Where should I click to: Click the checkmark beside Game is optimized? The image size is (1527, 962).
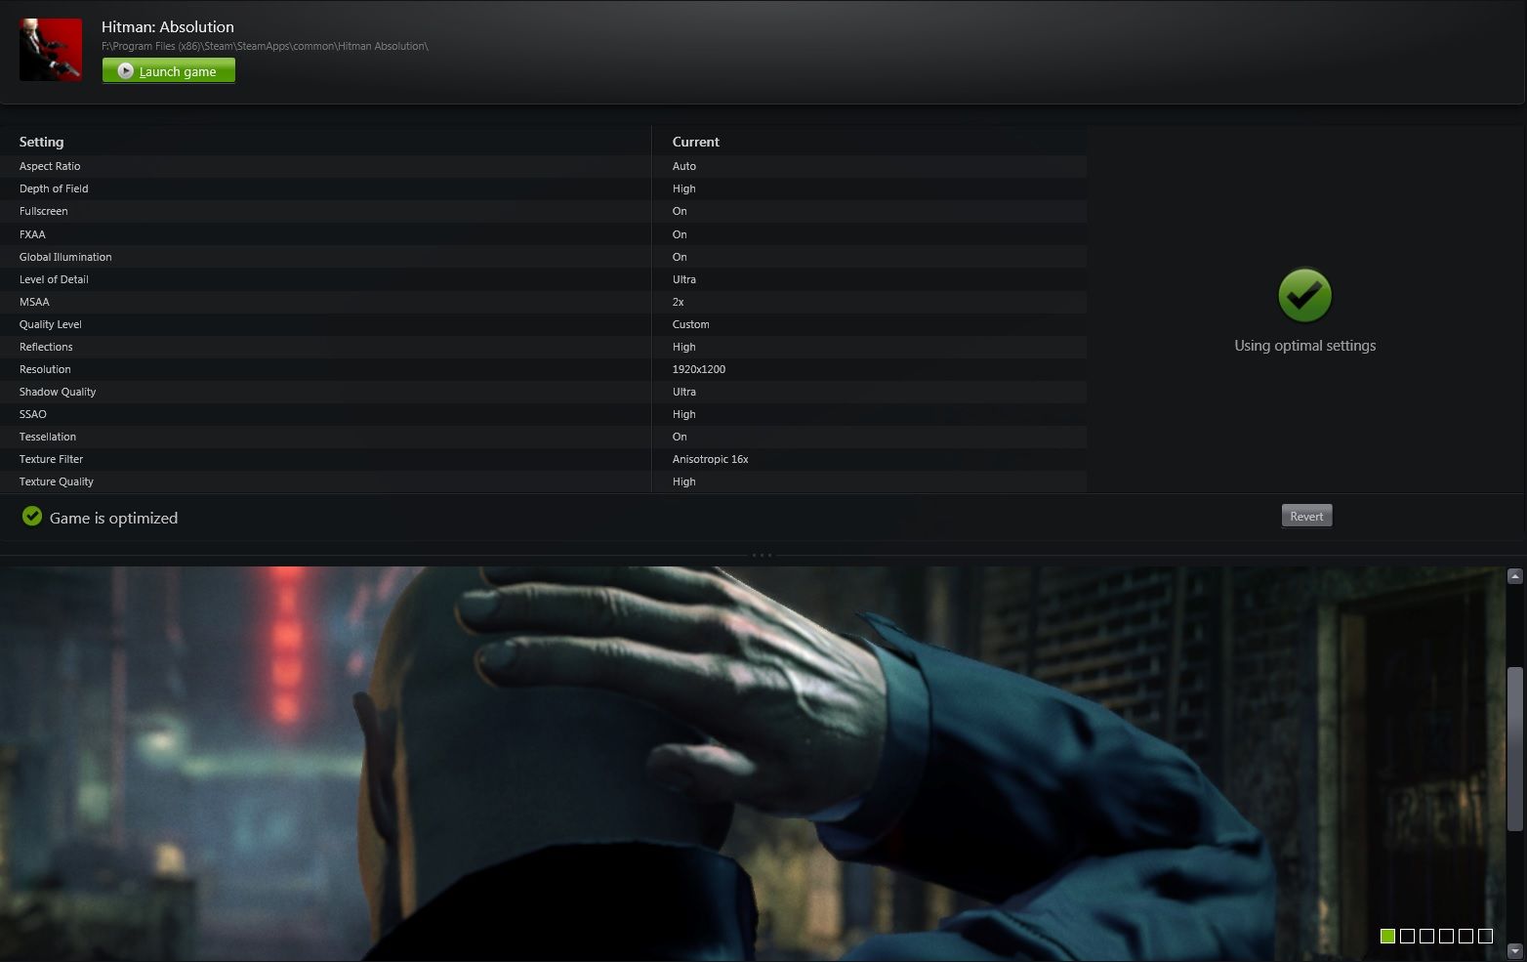click(32, 517)
